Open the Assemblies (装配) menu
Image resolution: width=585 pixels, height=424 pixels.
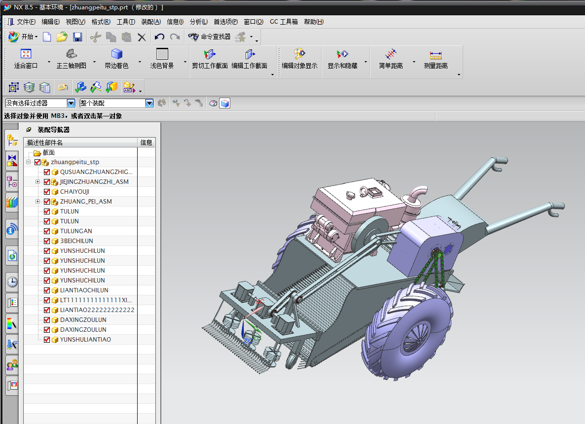click(150, 22)
